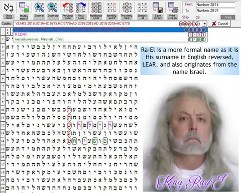Select the messiah, Christ code entry
The width and height of the screenshot is (241, 193).
coord(110,39)
